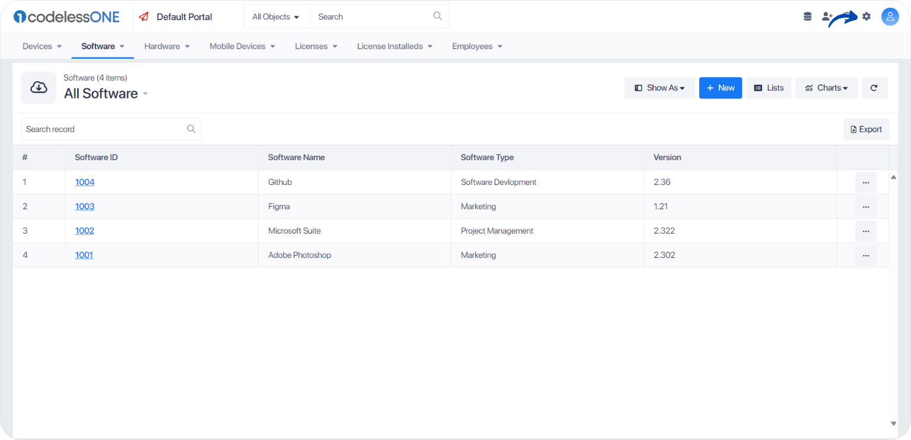Expand the Hardware tab arrow
This screenshot has height=440, width=911.
coord(187,46)
